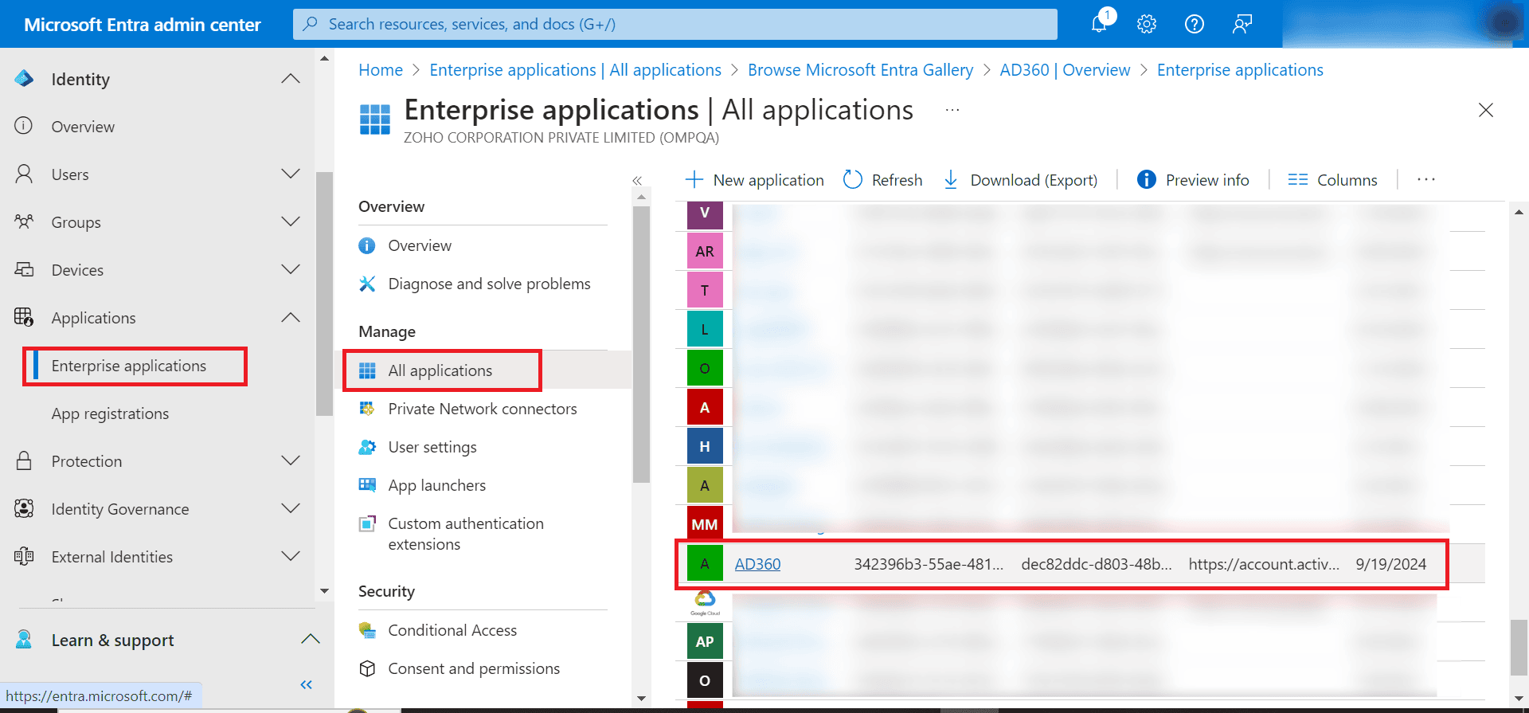1529x713 pixels.
Task: Open the feedback person icon
Action: coord(1242,24)
